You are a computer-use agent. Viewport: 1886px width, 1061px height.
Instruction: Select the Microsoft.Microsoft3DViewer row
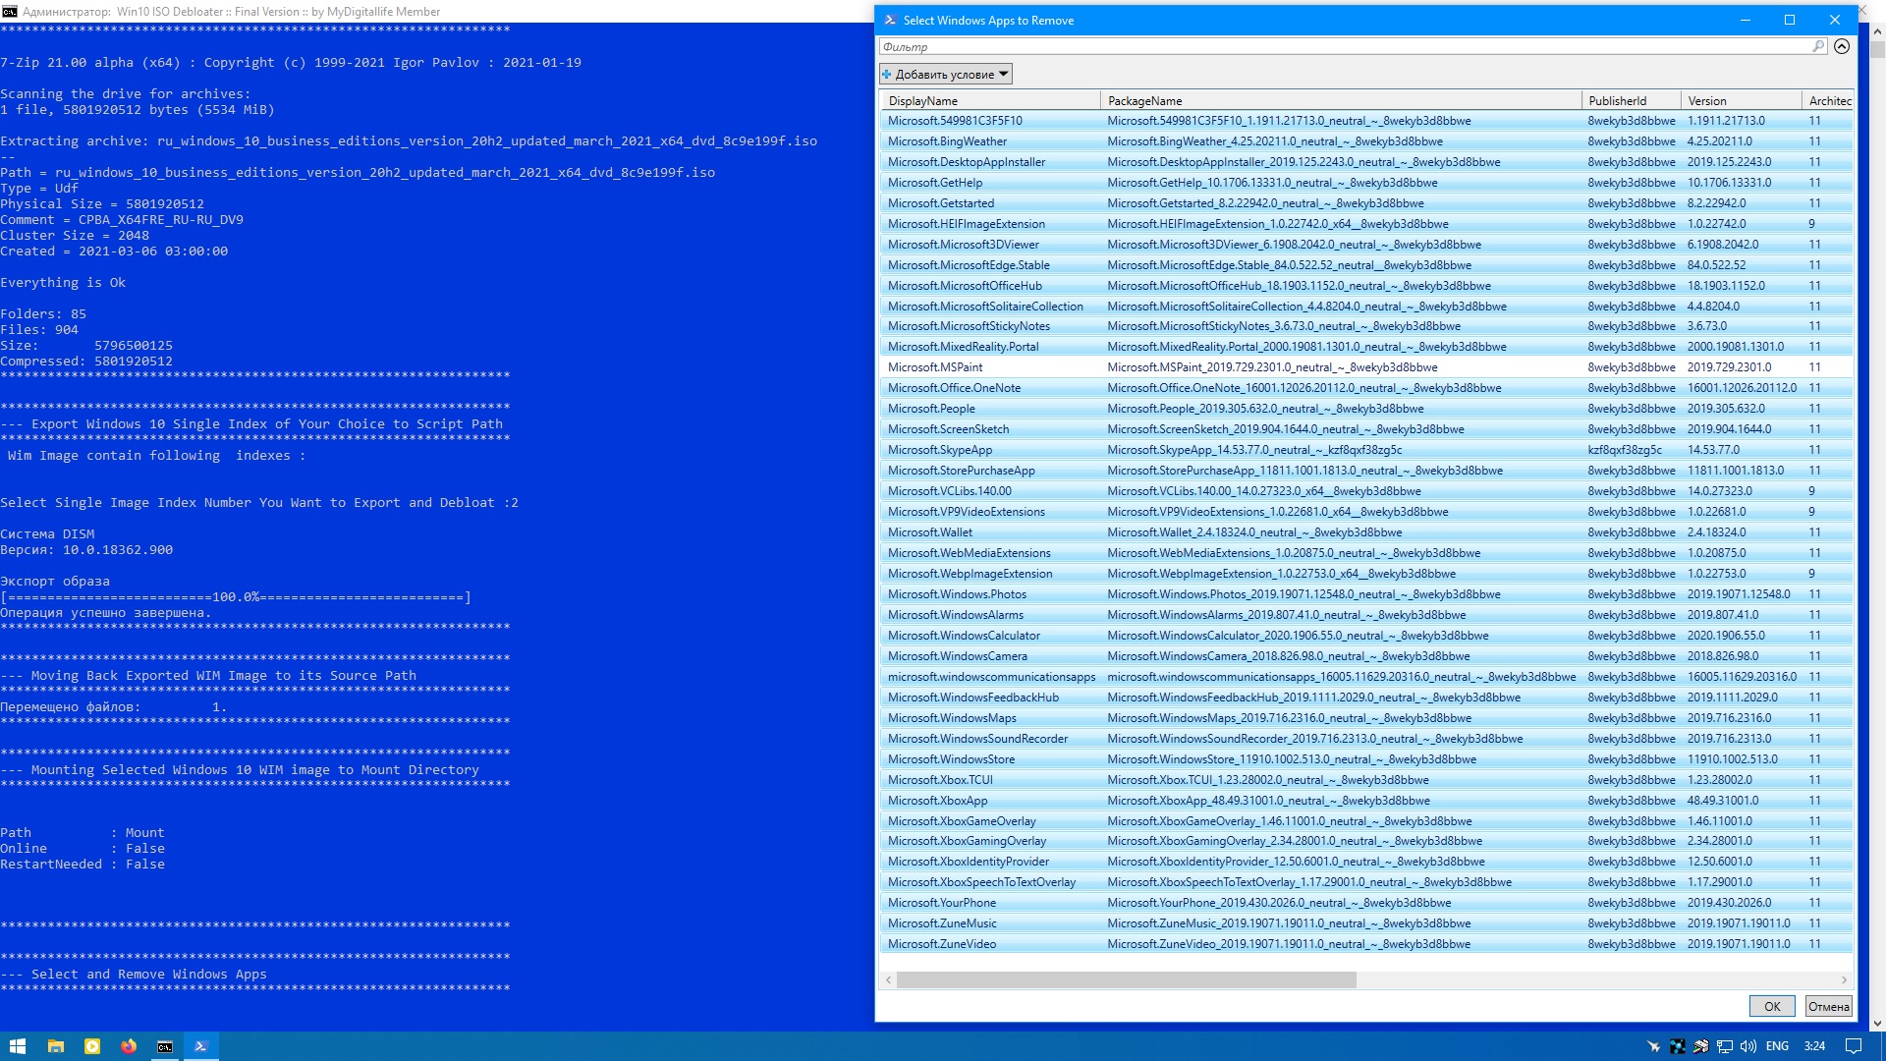point(1366,245)
